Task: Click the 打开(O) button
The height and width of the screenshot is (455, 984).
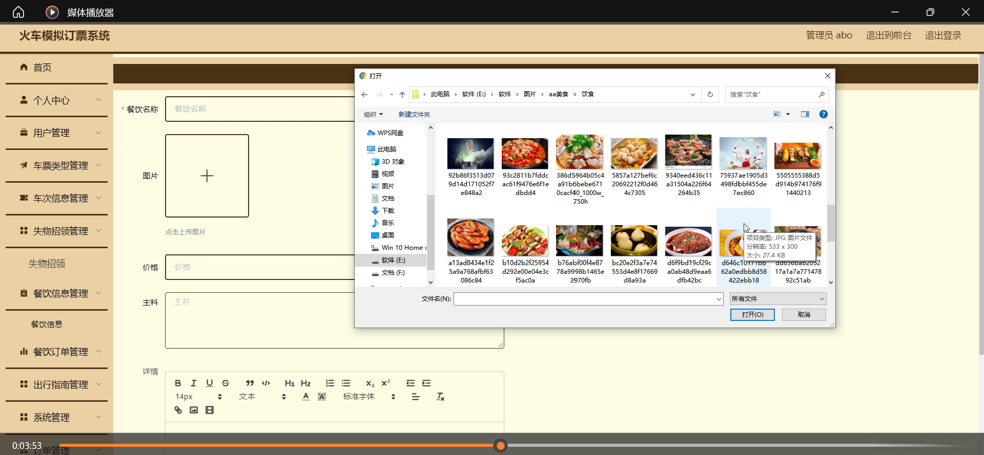Action: coord(752,315)
